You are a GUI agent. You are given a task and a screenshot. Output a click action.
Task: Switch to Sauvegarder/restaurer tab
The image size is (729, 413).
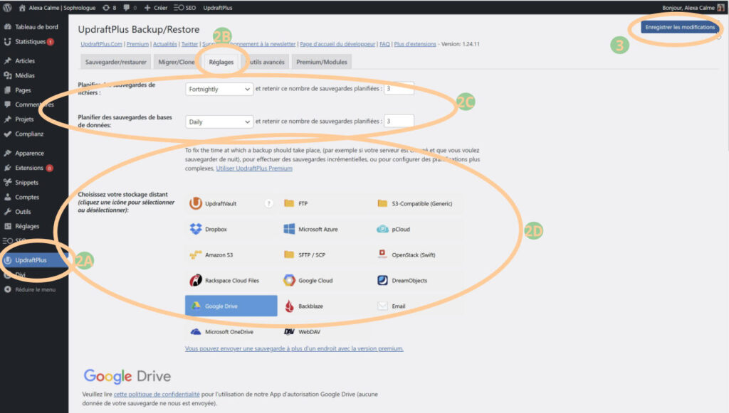coord(116,62)
